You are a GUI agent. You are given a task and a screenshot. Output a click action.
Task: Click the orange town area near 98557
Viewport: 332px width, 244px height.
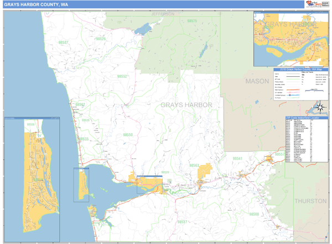pyautogui.click(x=269, y=158)
